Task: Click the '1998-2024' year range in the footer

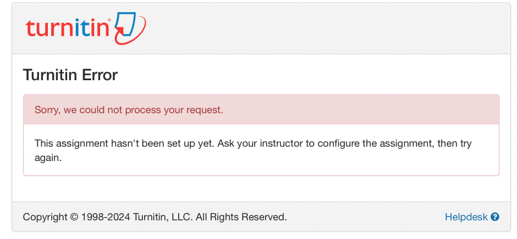Action: 106,217
